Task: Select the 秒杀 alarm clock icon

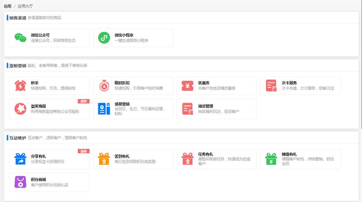Action: 20,85
